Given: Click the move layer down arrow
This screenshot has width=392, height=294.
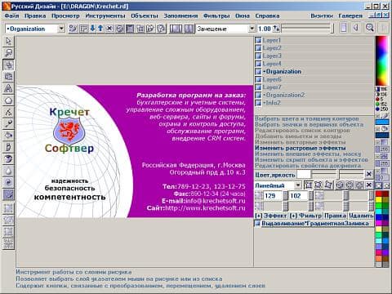Looking at the screenshot, I should pos(92,29).
